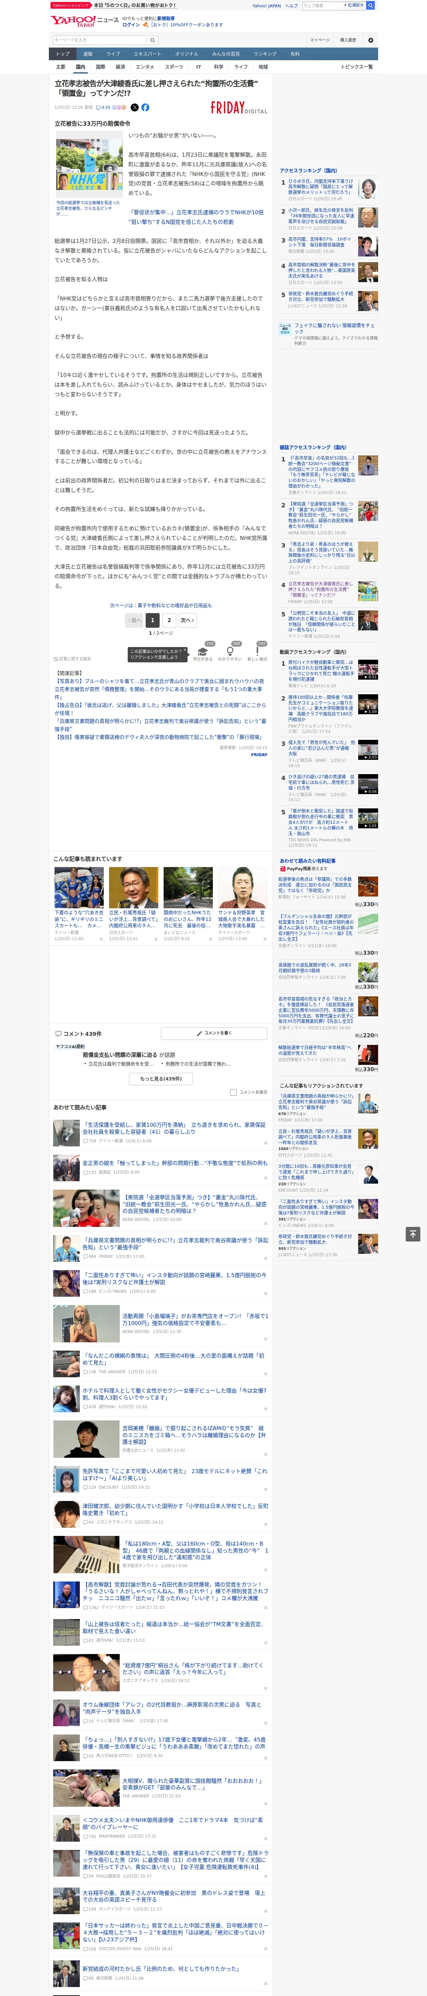Click the Yahoo!ショッピング banner label
427x1996 pixels.
click(x=71, y=5)
